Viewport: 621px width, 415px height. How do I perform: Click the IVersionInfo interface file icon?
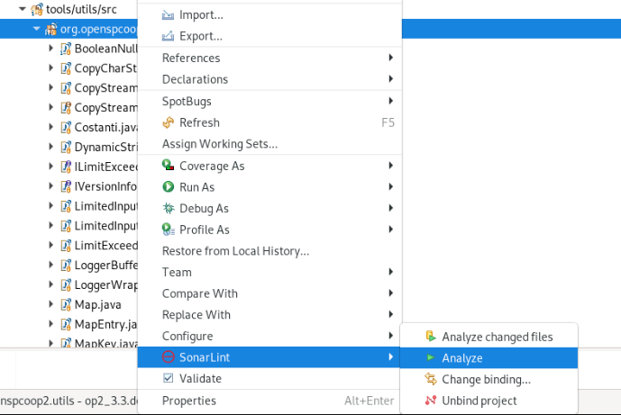pyautogui.click(x=66, y=186)
